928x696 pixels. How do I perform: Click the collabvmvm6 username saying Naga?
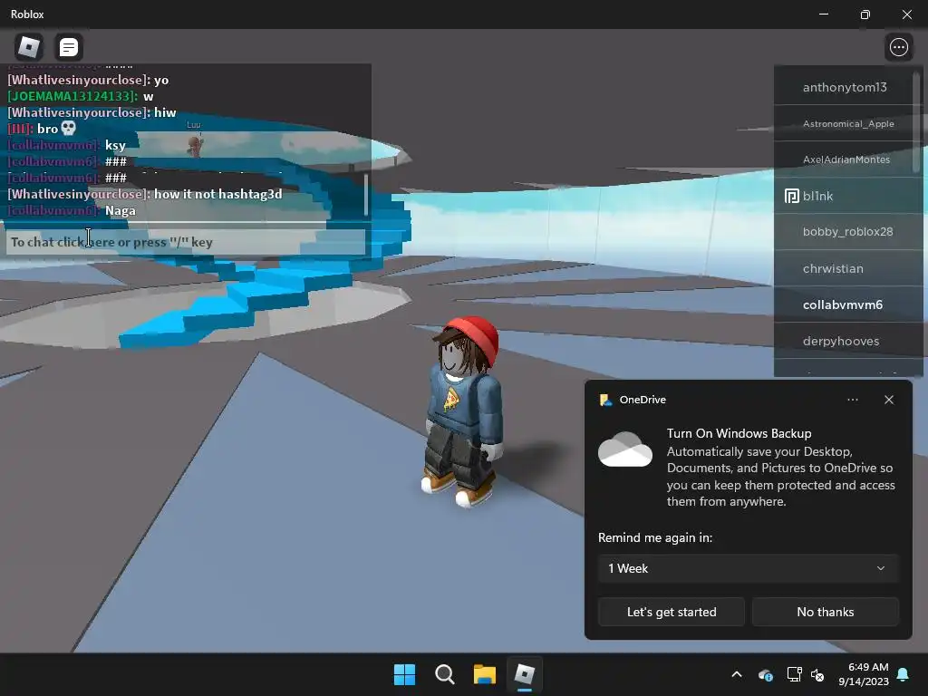pos(53,210)
